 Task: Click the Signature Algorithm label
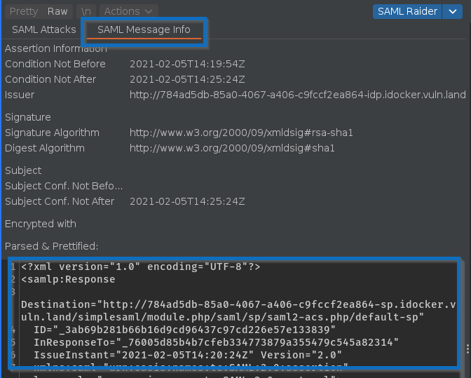pos(52,133)
